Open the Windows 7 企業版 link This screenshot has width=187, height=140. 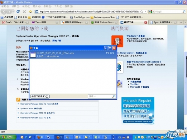point(136,36)
